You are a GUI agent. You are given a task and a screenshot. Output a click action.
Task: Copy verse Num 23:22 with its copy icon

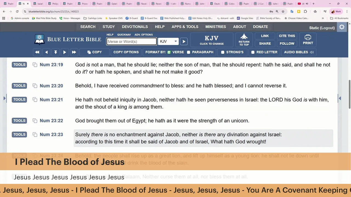point(35,121)
